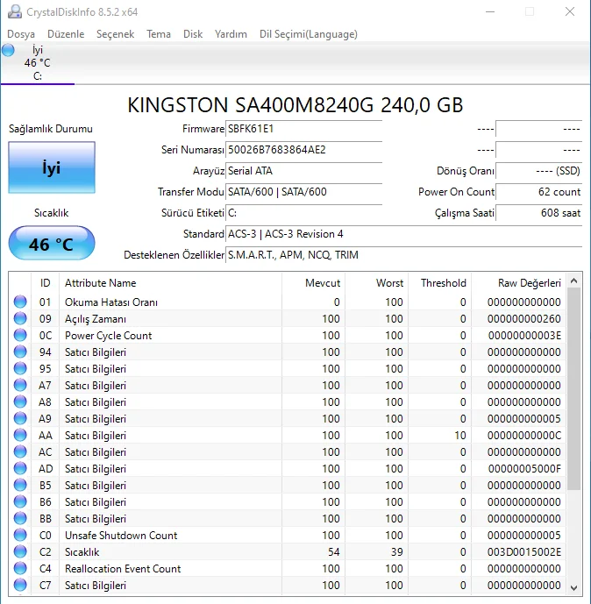Select the C: disk health orb at top
Viewport: 591px width, 604px height.
(x=9, y=51)
